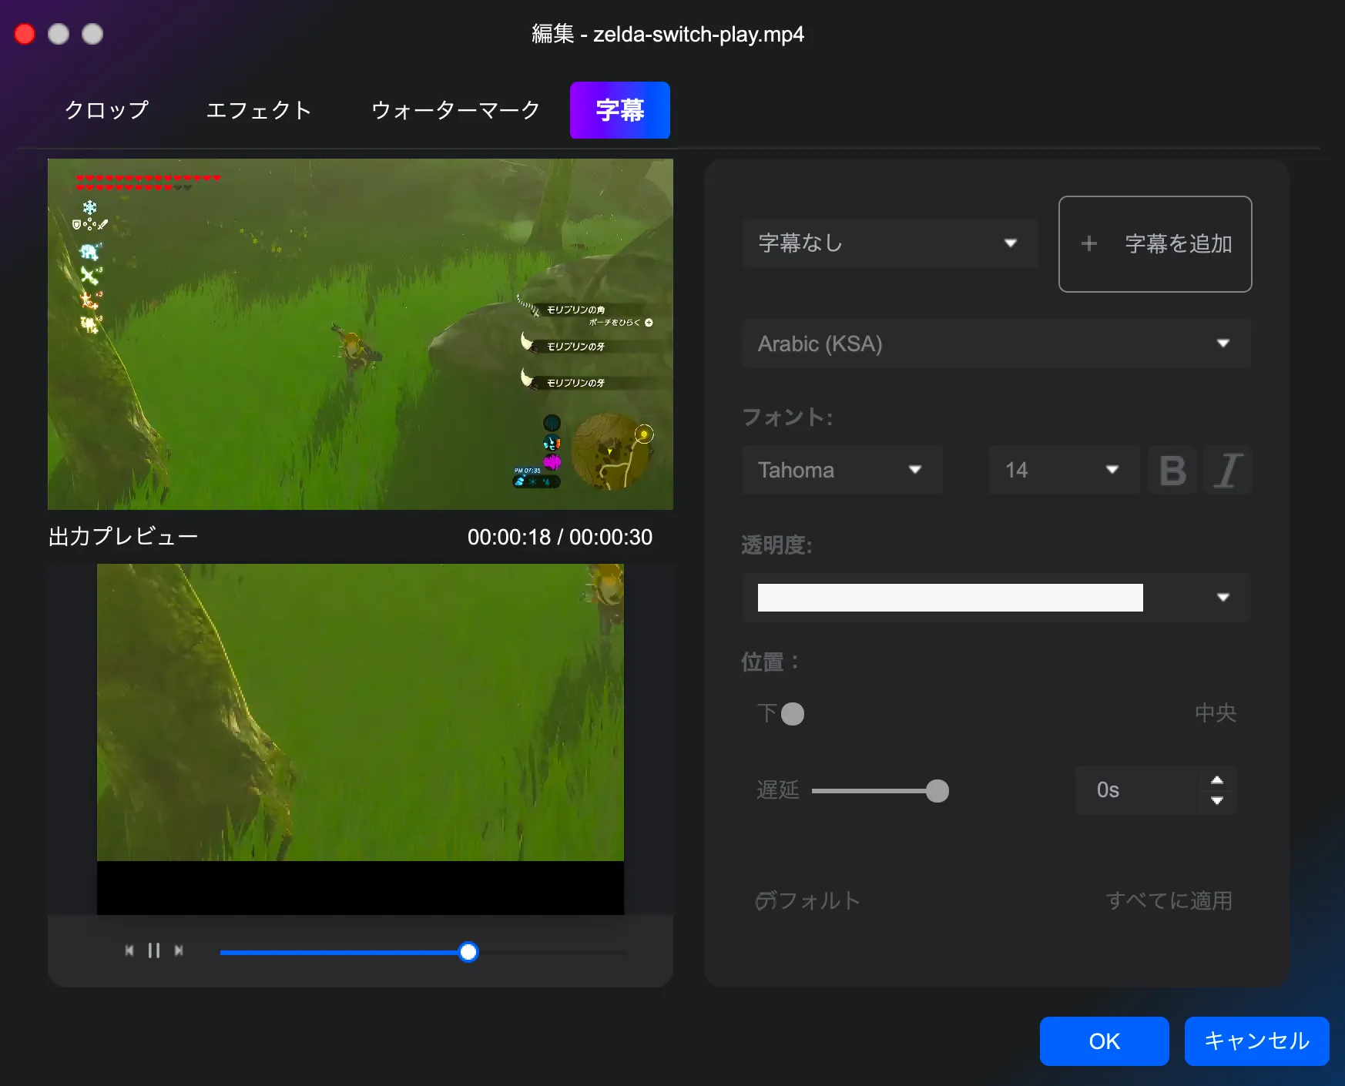Image resolution: width=1345 pixels, height=1086 pixels.
Task: Toggle Italic font style
Action: pos(1228,470)
